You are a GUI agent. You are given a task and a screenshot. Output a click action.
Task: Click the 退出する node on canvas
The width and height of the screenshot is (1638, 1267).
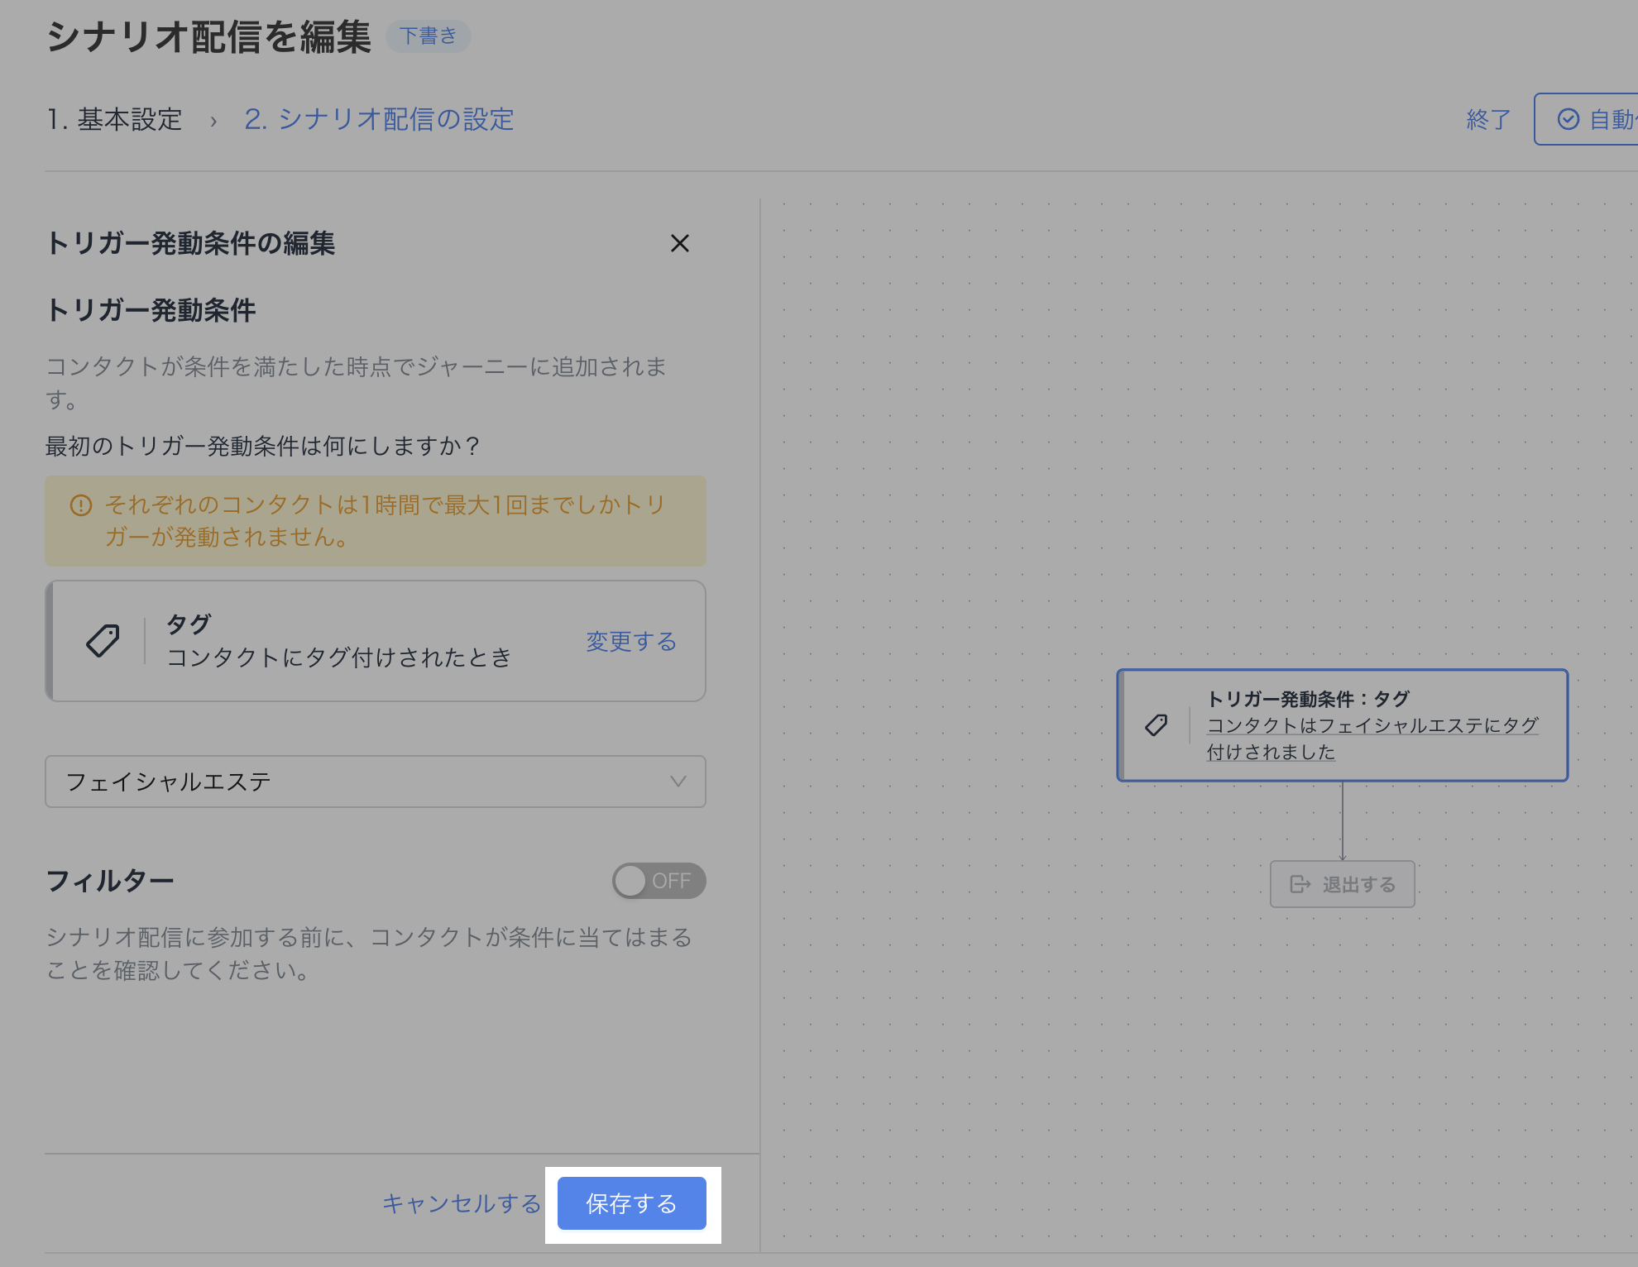pos(1342,884)
